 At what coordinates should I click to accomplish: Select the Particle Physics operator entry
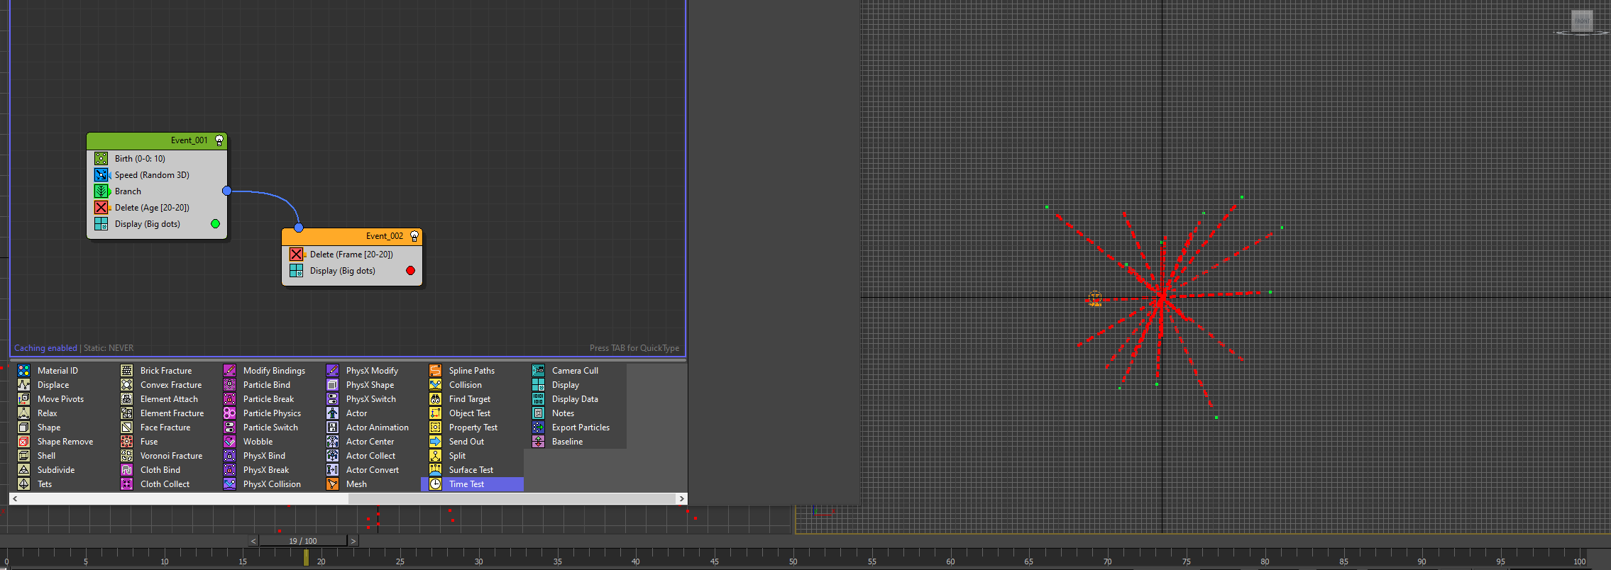(x=272, y=413)
